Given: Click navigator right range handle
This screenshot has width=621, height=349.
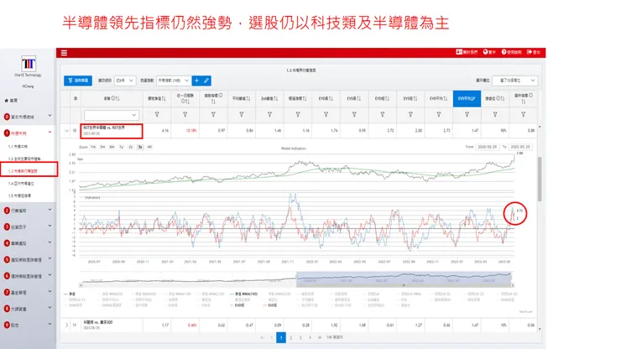Looking at the screenshot, I should coord(511,277).
